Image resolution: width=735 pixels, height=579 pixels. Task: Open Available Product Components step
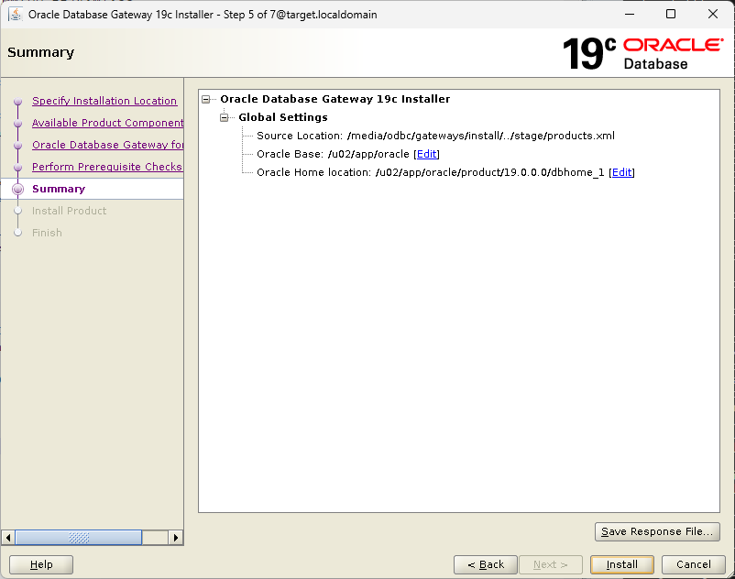pyautogui.click(x=108, y=123)
